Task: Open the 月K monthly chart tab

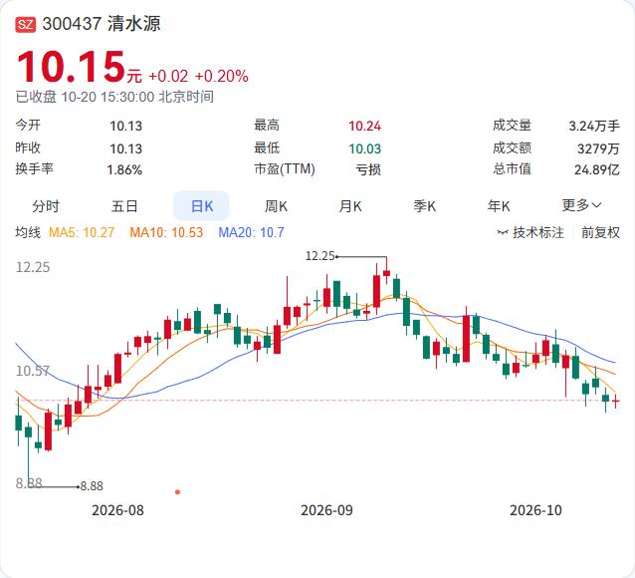Action: pos(350,206)
